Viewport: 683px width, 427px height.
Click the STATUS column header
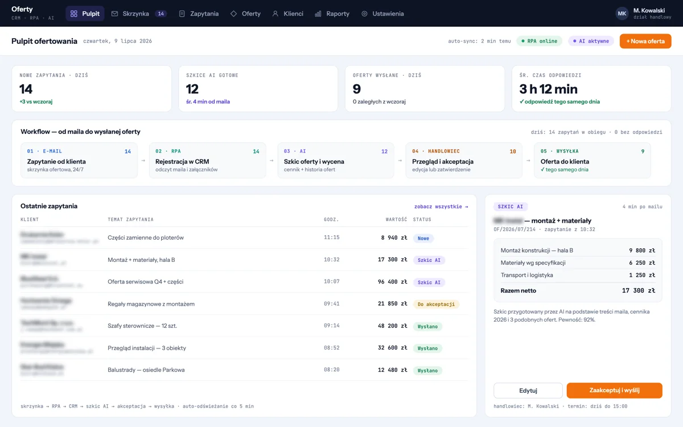pos(422,220)
